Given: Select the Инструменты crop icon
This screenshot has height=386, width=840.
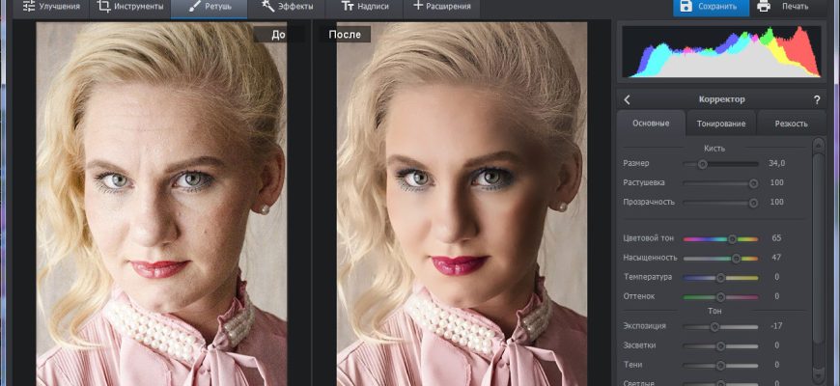Looking at the screenshot, I should (x=104, y=7).
